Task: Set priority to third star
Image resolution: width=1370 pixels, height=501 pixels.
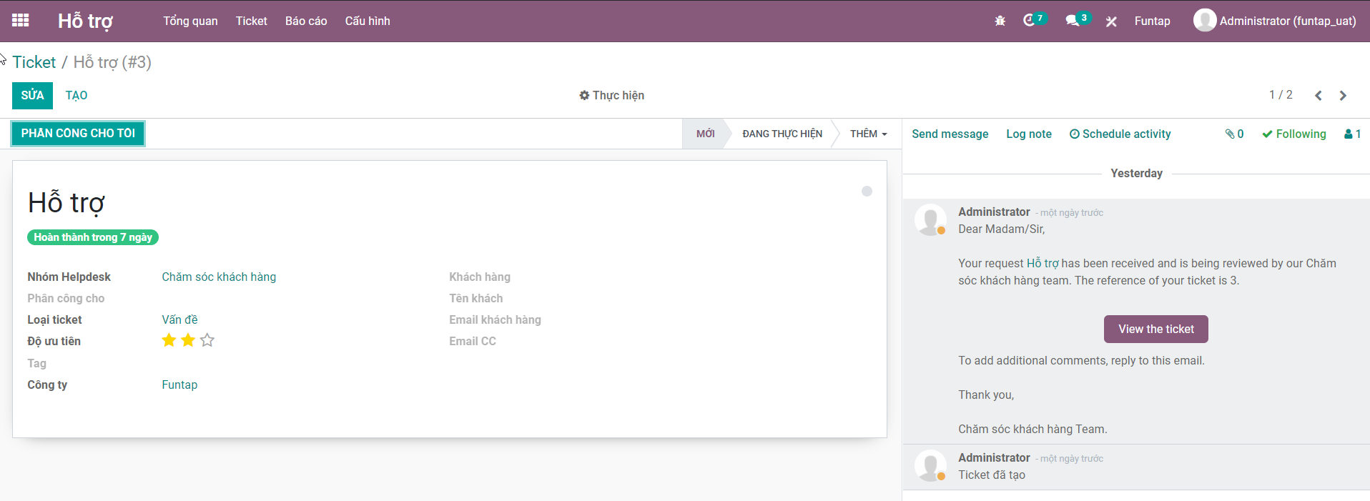Action: (x=207, y=340)
